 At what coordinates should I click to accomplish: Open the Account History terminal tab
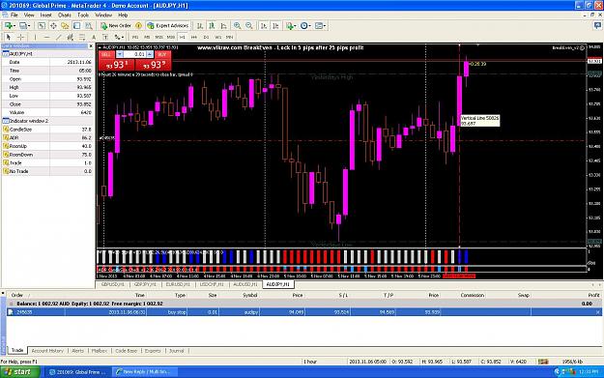coord(47,351)
